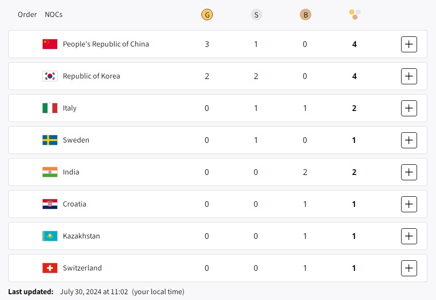
Task: Click the total medals column icon
Action: (x=355, y=15)
